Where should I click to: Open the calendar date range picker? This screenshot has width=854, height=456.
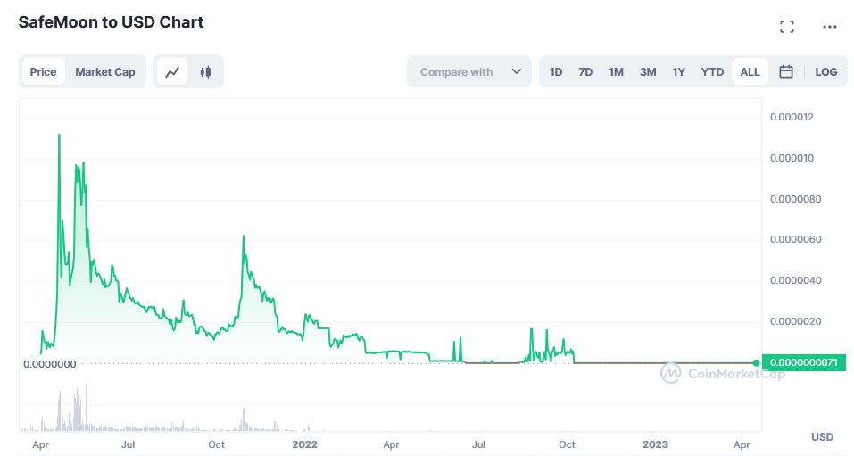click(786, 71)
